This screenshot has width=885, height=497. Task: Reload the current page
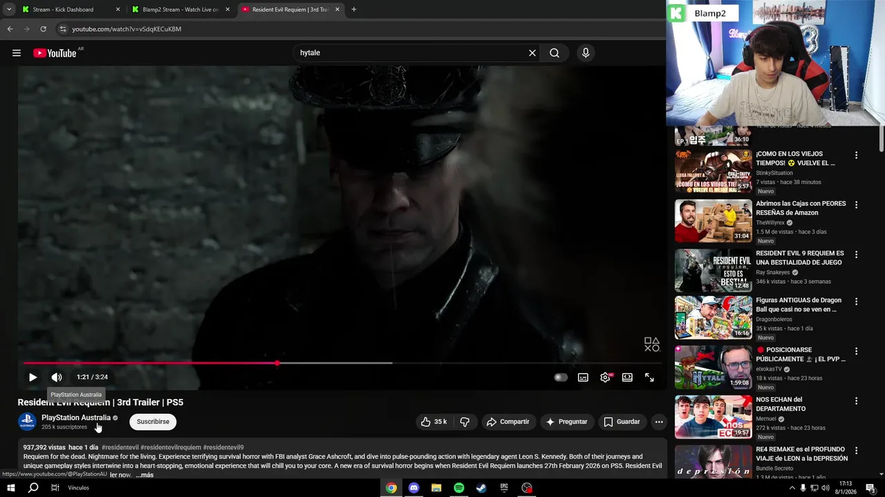tap(43, 29)
